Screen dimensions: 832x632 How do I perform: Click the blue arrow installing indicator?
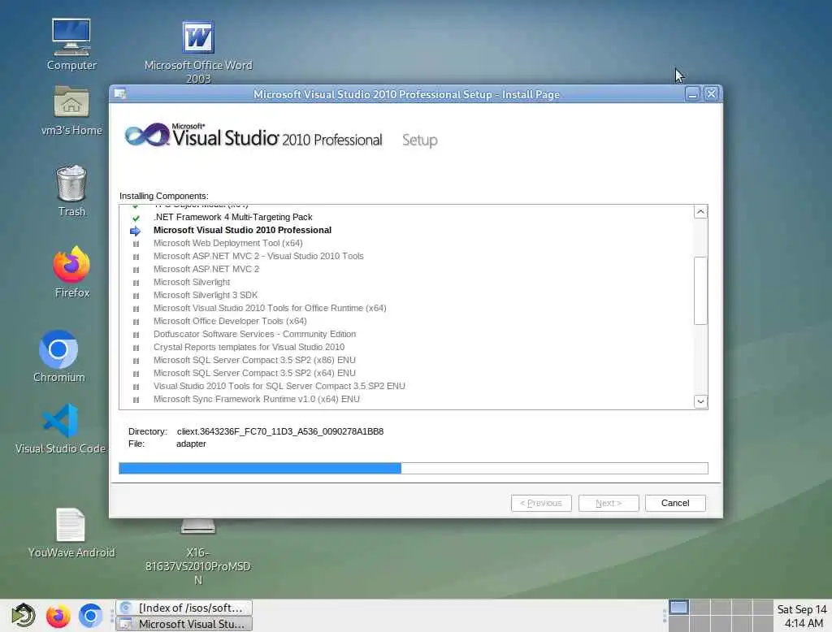tap(136, 231)
